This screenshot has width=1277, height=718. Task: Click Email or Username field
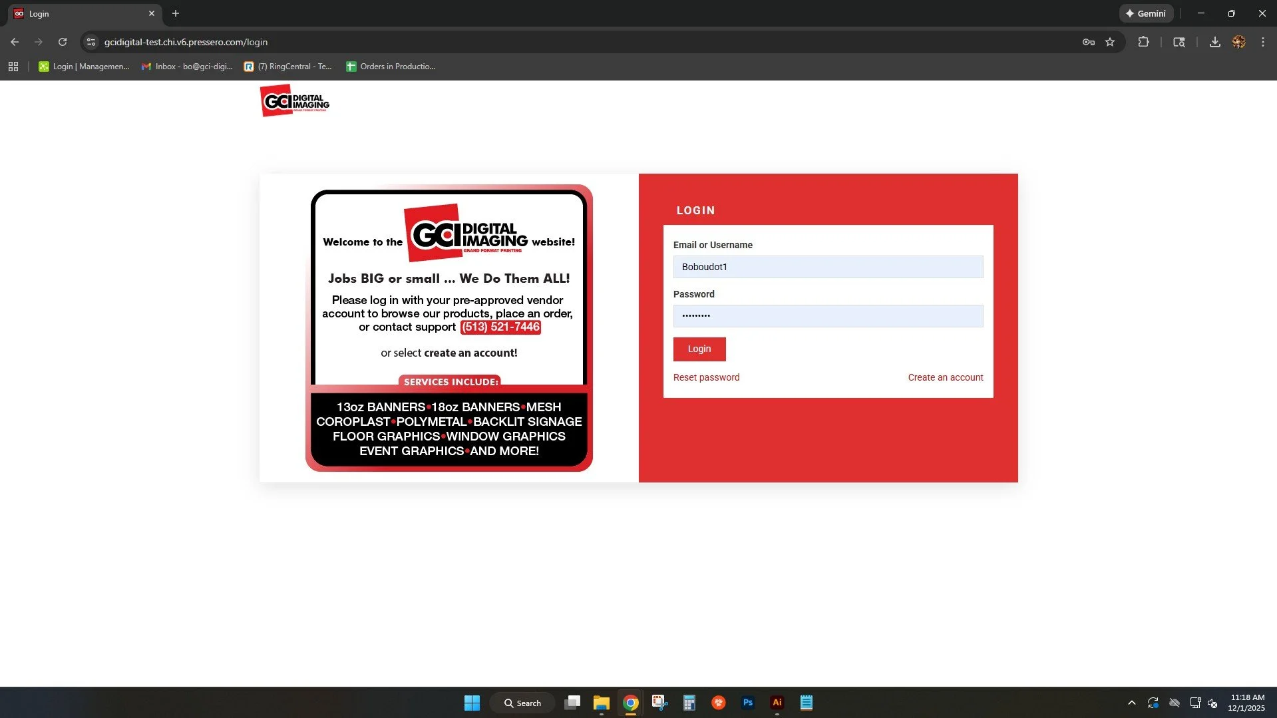click(828, 267)
